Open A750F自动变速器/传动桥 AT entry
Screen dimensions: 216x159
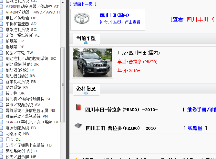tap(32, 6)
